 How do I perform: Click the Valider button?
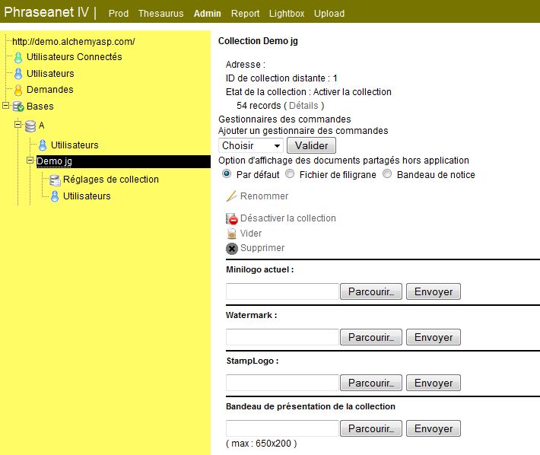tap(311, 145)
